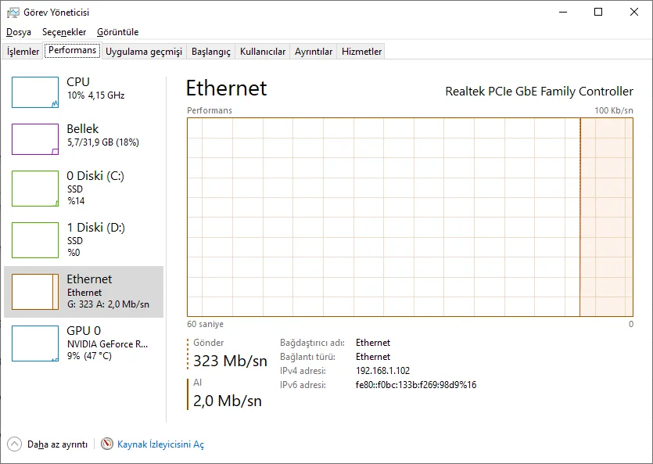Screen dimensions: 653x464
Task: Select the GPU 0 graph thumbnail
Action: tap(35, 343)
